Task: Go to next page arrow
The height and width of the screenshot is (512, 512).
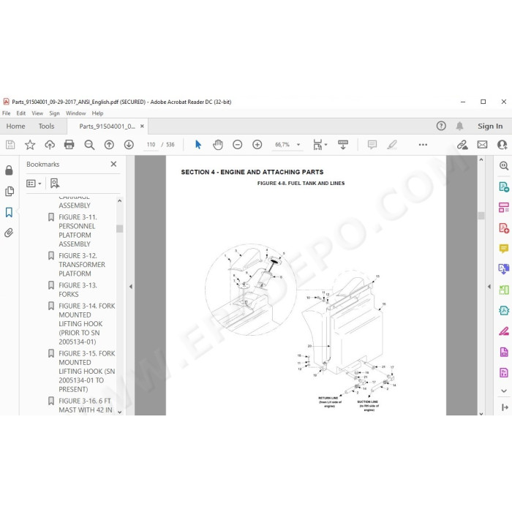Action: click(x=129, y=145)
